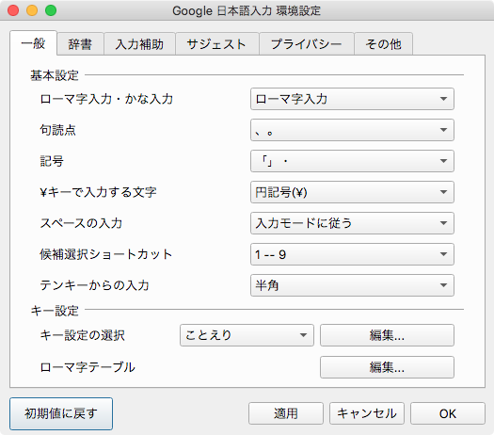Click the キー設定 section heading

click(55, 311)
